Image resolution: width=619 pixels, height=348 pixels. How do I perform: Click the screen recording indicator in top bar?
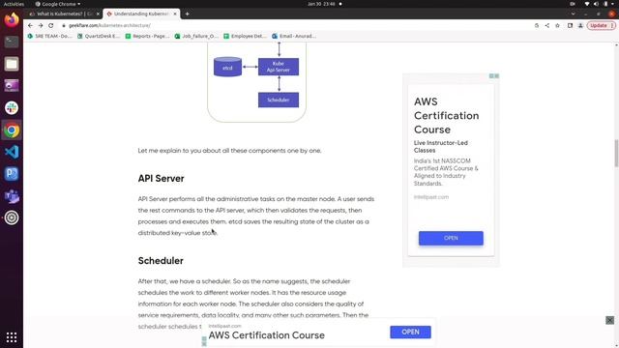573,4
